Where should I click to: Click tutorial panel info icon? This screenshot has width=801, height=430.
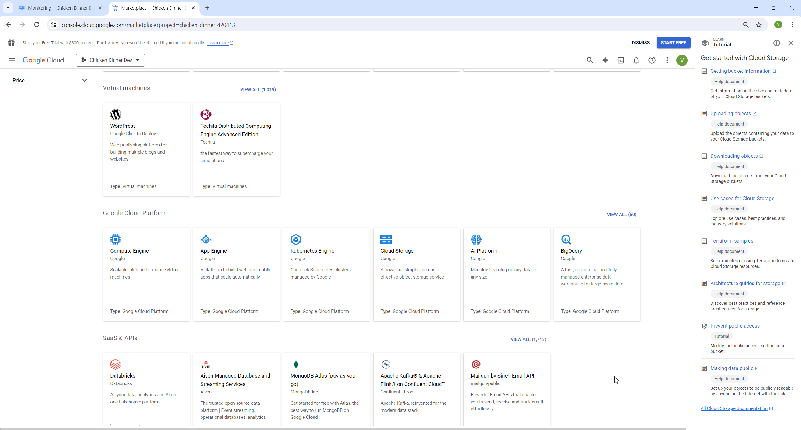click(777, 43)
